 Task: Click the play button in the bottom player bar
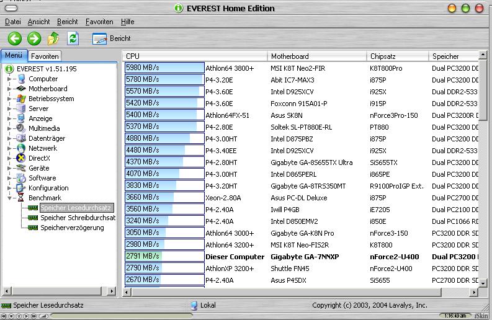coord(26,316)
